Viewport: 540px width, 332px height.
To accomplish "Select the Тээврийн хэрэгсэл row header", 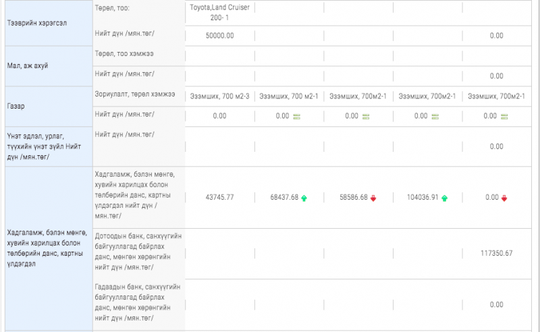I will pyautogui.click(x=47, y=23).
